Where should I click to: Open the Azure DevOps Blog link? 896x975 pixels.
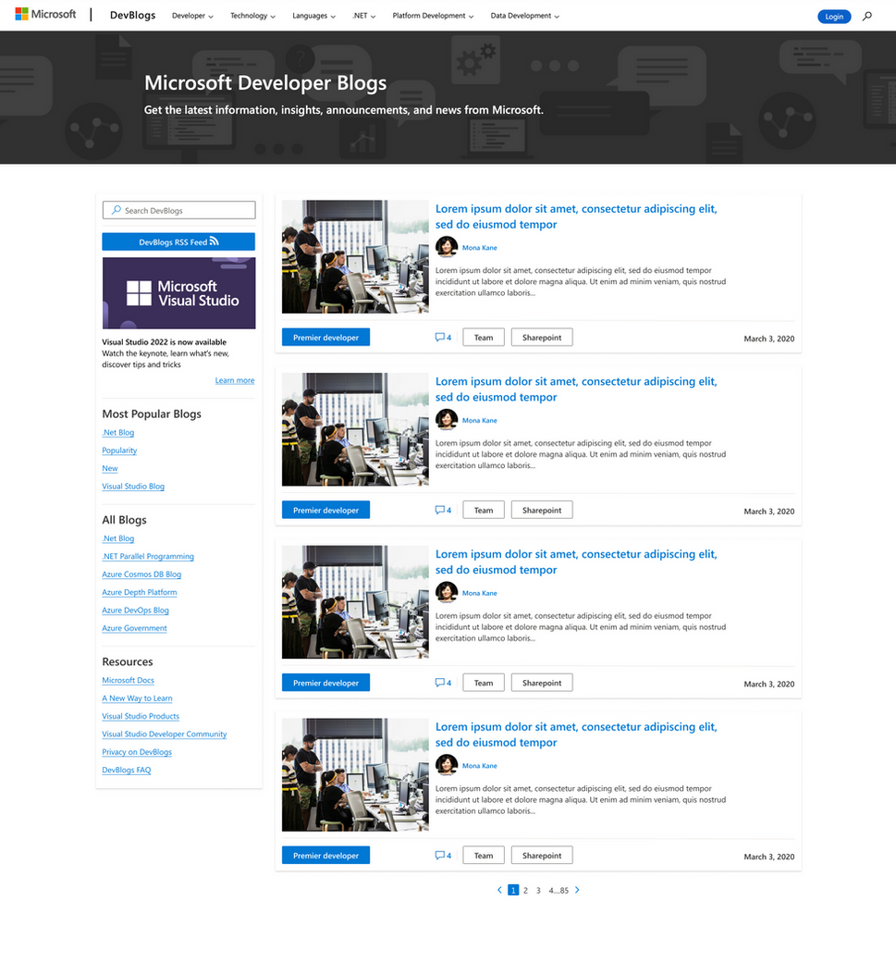[135, 610]
